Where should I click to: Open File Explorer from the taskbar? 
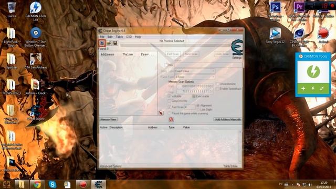(x=22, y=184)
